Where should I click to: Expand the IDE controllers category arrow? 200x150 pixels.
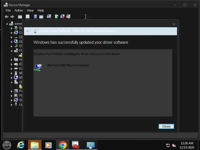[11, 64]
